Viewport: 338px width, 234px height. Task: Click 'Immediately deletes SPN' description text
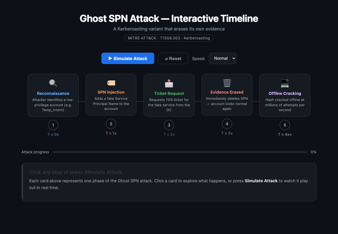[227, 104]
